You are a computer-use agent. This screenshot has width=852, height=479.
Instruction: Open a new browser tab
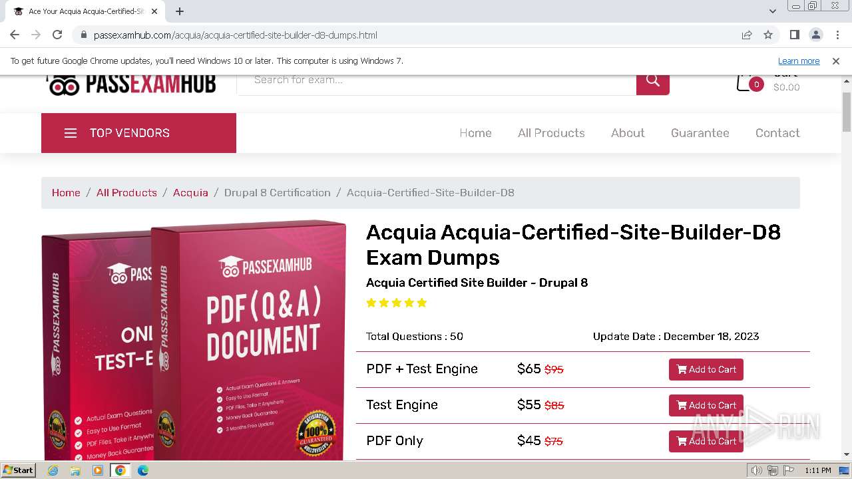180,11
